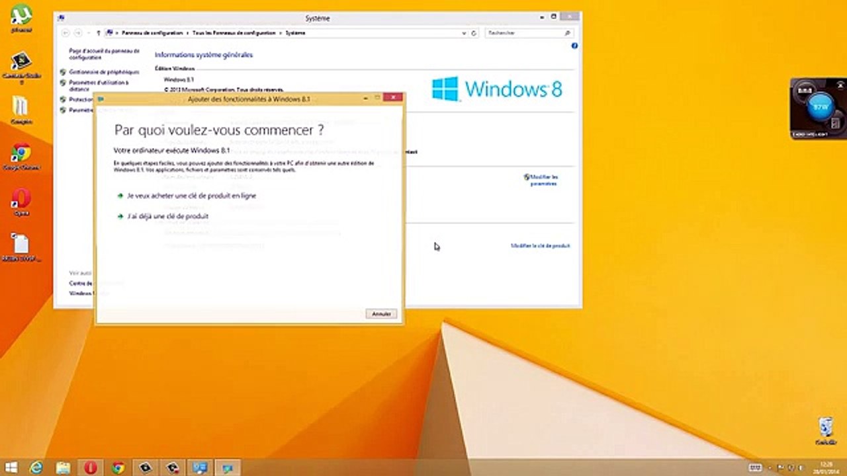This screenshot has height=476, width=847.
Task: Go up one level with the up arrow
Action: click(x=99, y=32)
